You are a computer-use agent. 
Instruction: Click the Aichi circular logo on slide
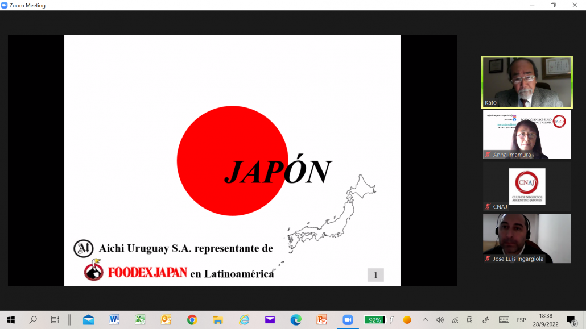click(x=83, y=248)
